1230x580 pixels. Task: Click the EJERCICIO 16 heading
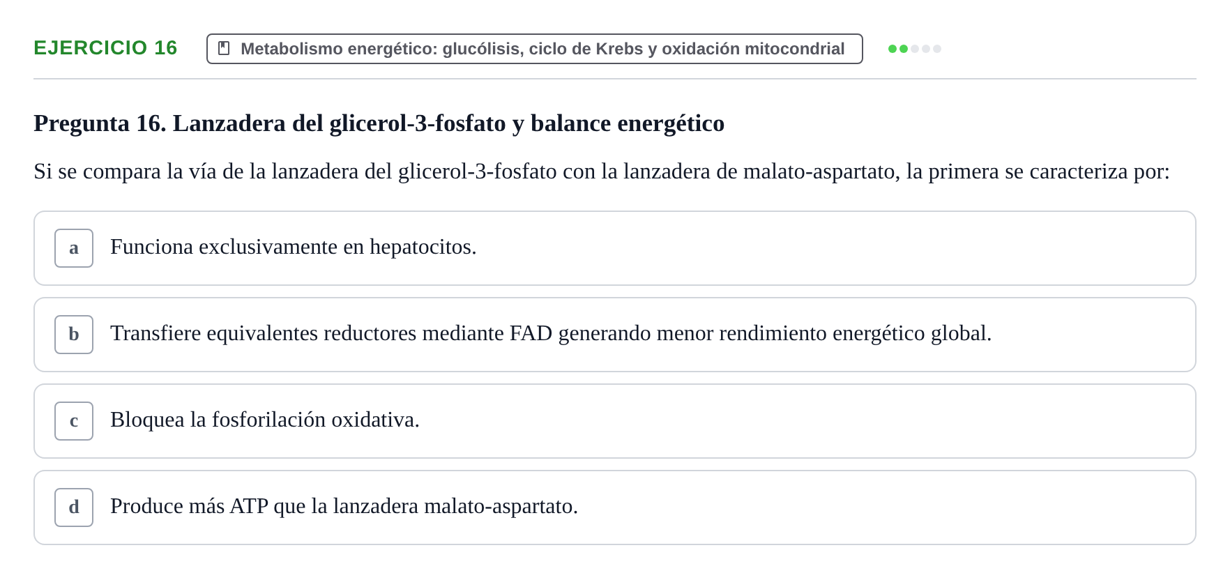pyautogui.click(x=105, y=47)
